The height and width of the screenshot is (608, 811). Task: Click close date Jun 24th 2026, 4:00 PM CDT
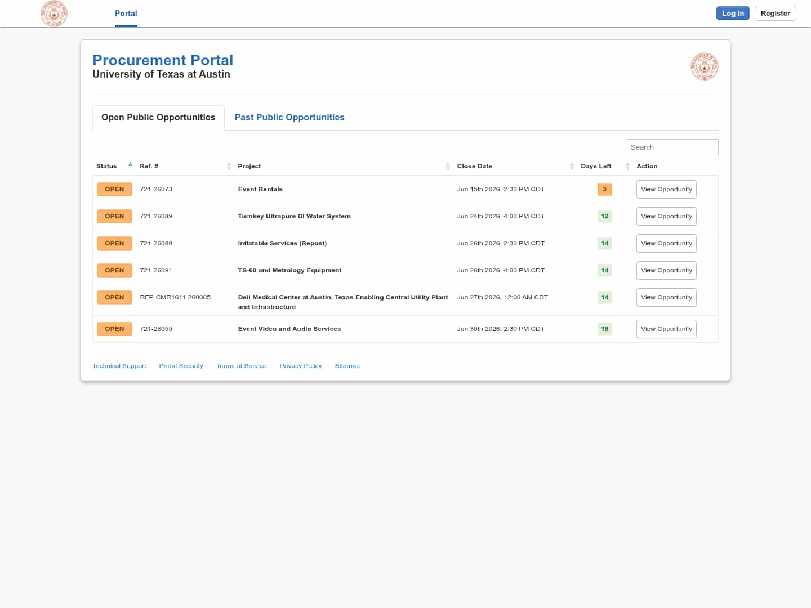pos(501,217)
